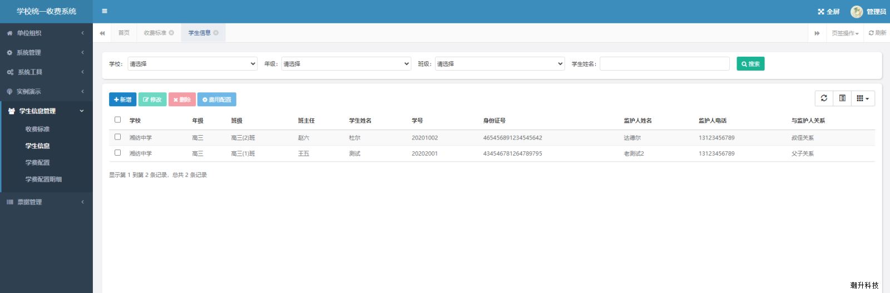Expand the 票据管理 sidebar menu
Image resolution: width=890 pixels, height=293 pixels.
click(x=46, y=202)
